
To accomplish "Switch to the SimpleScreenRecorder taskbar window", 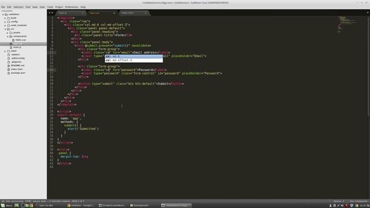I will pyautogui.click(x=112, y=206).
